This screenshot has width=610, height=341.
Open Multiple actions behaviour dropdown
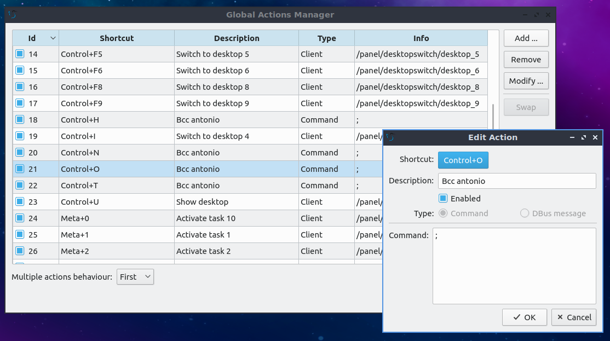pyautogui.click(x=135, y=277)
